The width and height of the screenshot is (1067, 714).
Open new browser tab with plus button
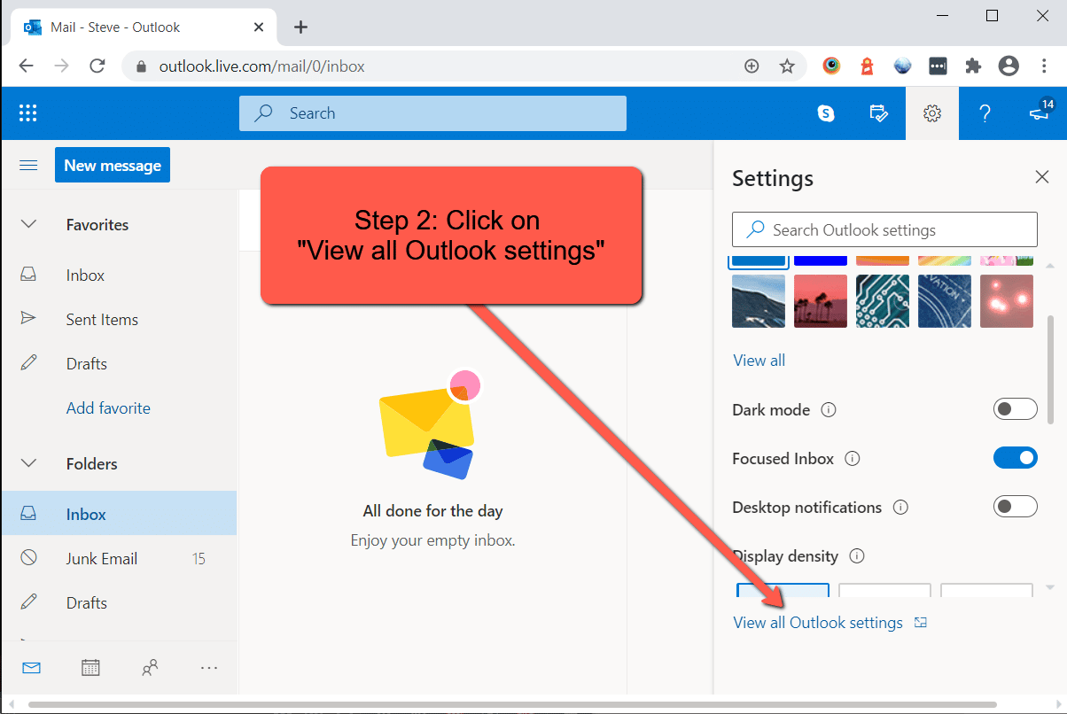(x=300, y=27)
